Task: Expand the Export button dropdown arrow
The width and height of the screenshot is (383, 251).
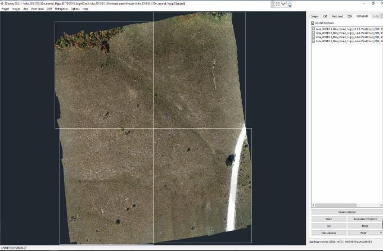Action: click(x=381, y=233)
